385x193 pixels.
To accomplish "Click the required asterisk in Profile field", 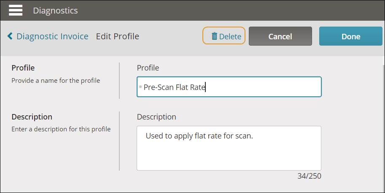I will pos(140,87).
